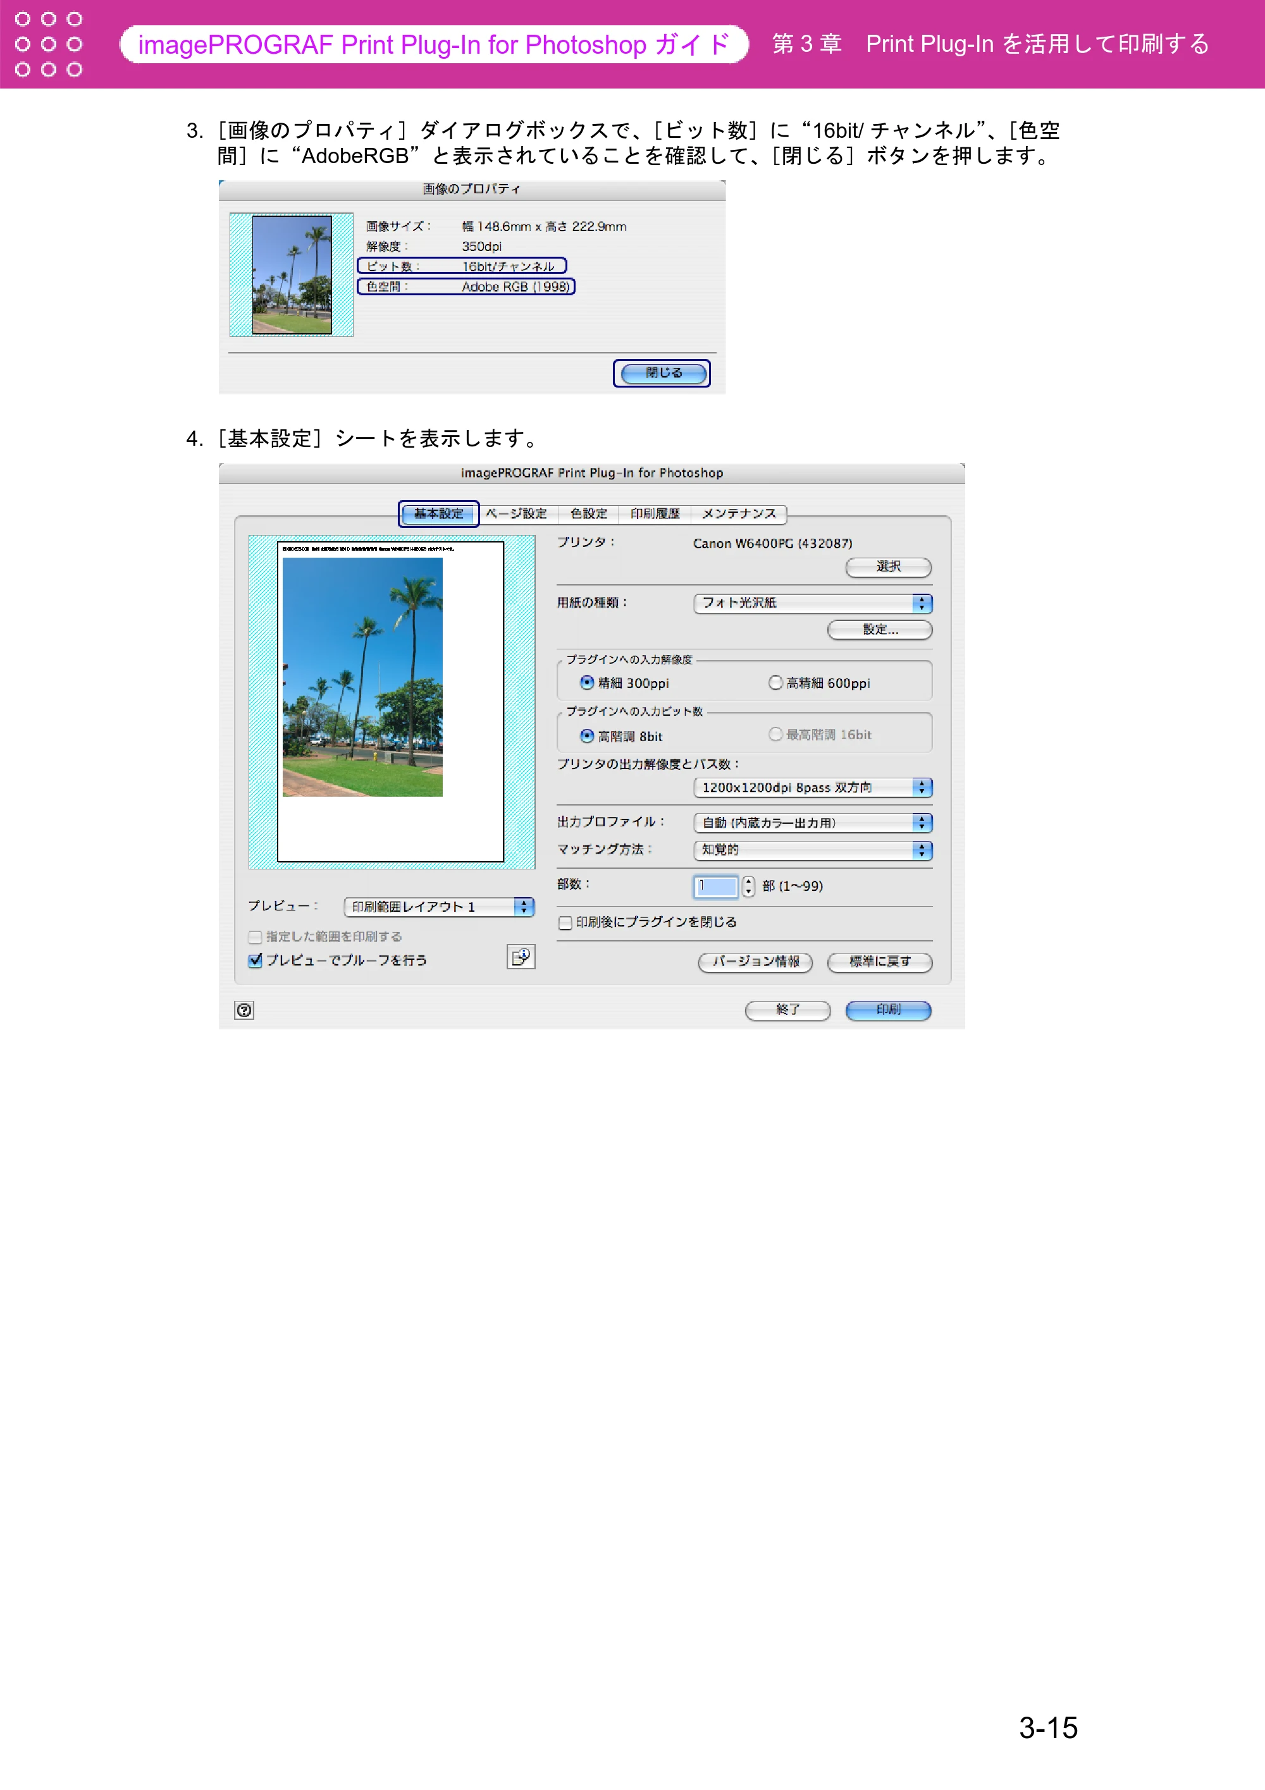The height and width of the screenshot is (1790, 1265).
Task: Select the 最高階調 16bit radio button
Action: pyautogui.click(x=775, y=733)
